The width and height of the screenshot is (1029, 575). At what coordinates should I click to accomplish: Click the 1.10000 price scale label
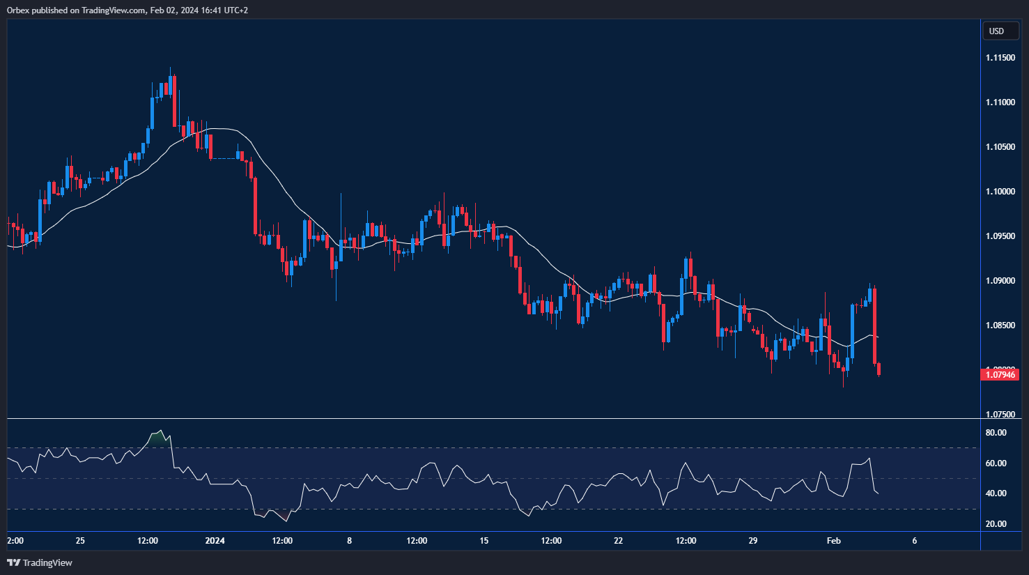pos(1000,192)
